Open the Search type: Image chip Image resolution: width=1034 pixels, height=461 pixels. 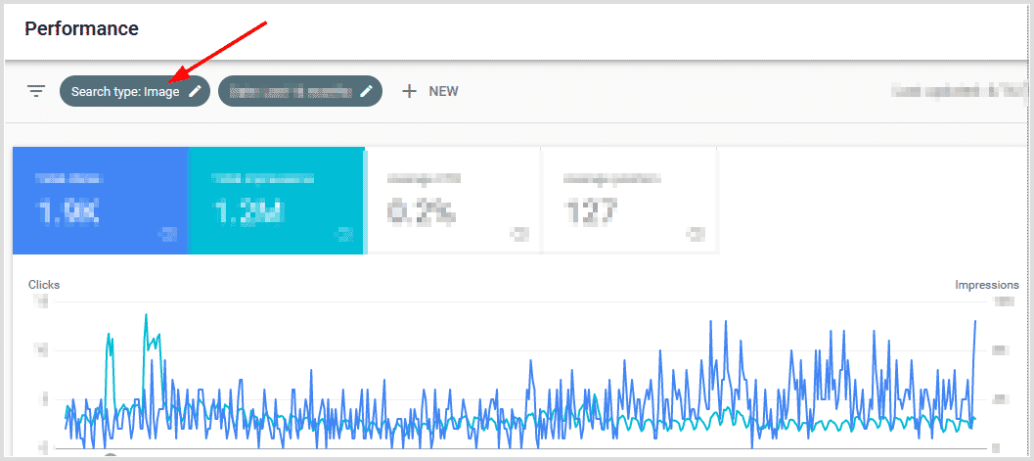(x=124, y=91)
